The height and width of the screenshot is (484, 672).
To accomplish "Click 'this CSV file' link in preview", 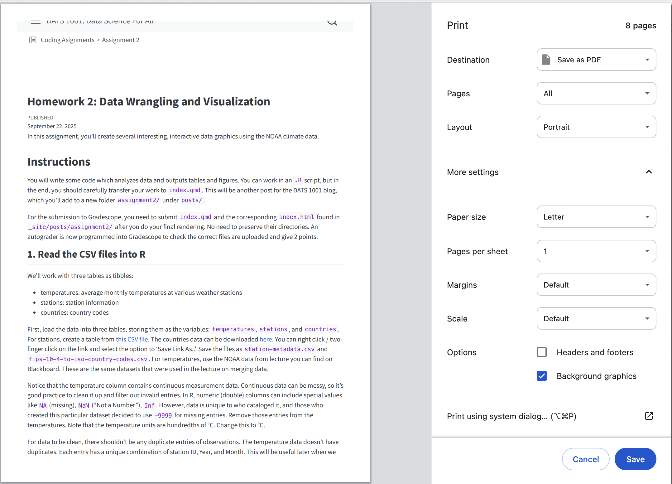I will tap(132, 339).
